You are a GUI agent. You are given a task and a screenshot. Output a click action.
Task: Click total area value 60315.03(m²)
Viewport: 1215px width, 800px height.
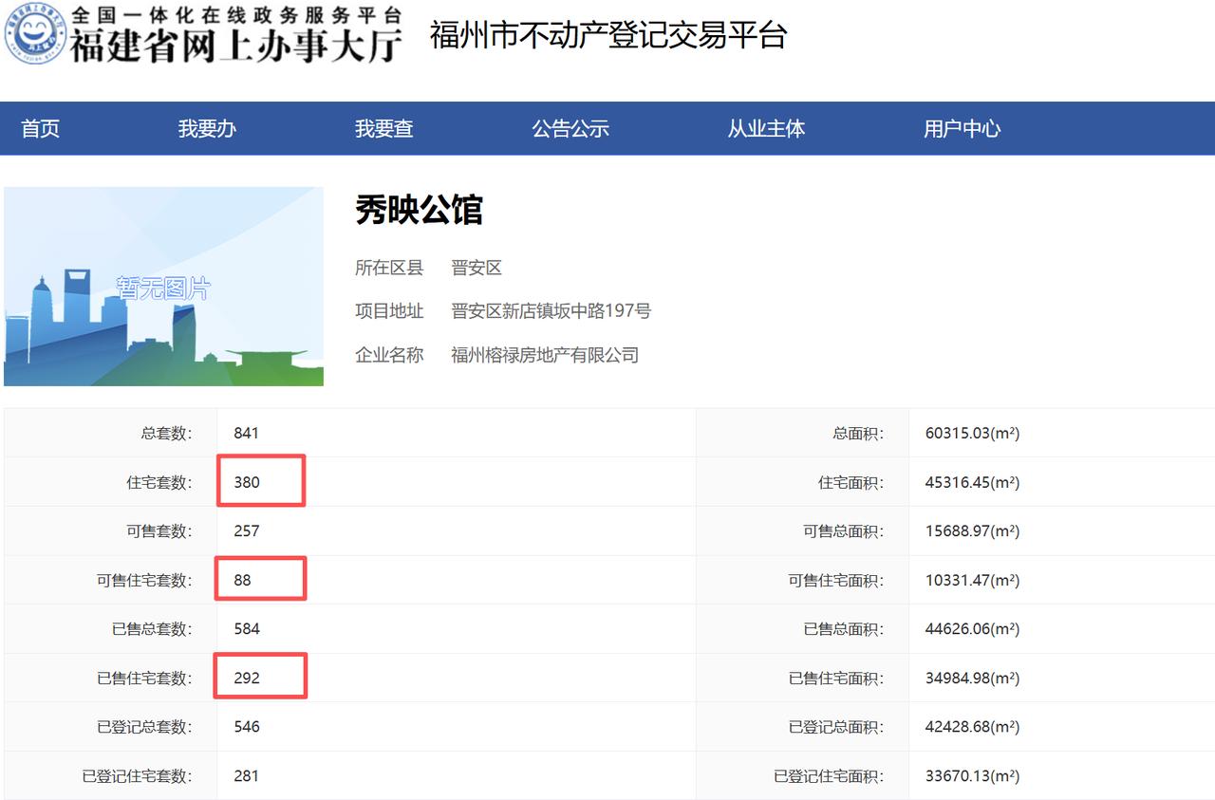(x=972, y=433)
